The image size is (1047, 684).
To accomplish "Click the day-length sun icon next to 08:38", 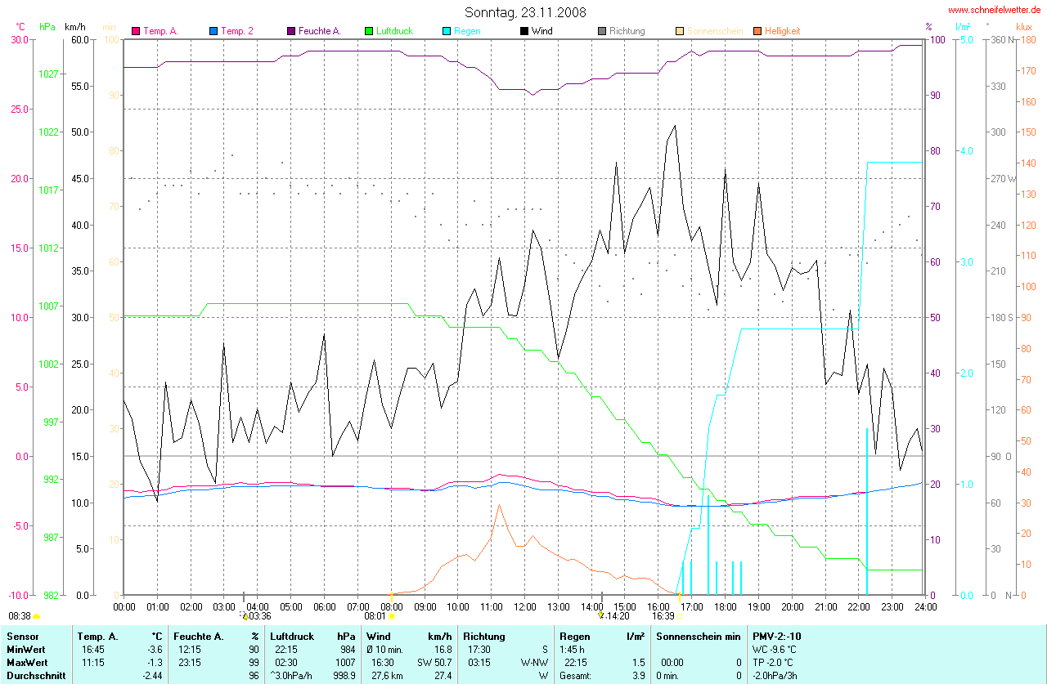I will point(37,616).
